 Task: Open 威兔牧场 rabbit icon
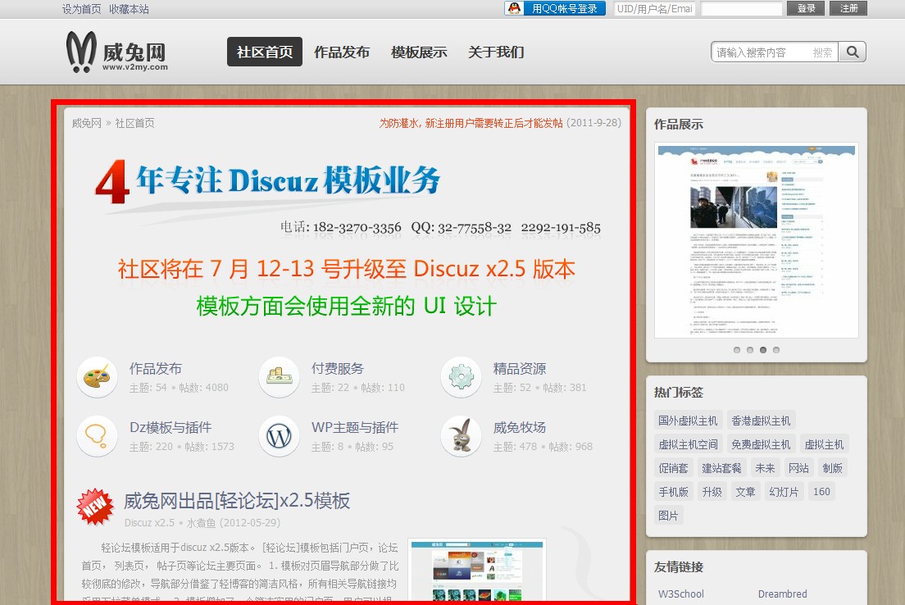point(461,436)
